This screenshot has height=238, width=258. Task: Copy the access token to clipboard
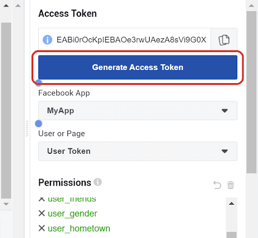click(x=224, y=40)
